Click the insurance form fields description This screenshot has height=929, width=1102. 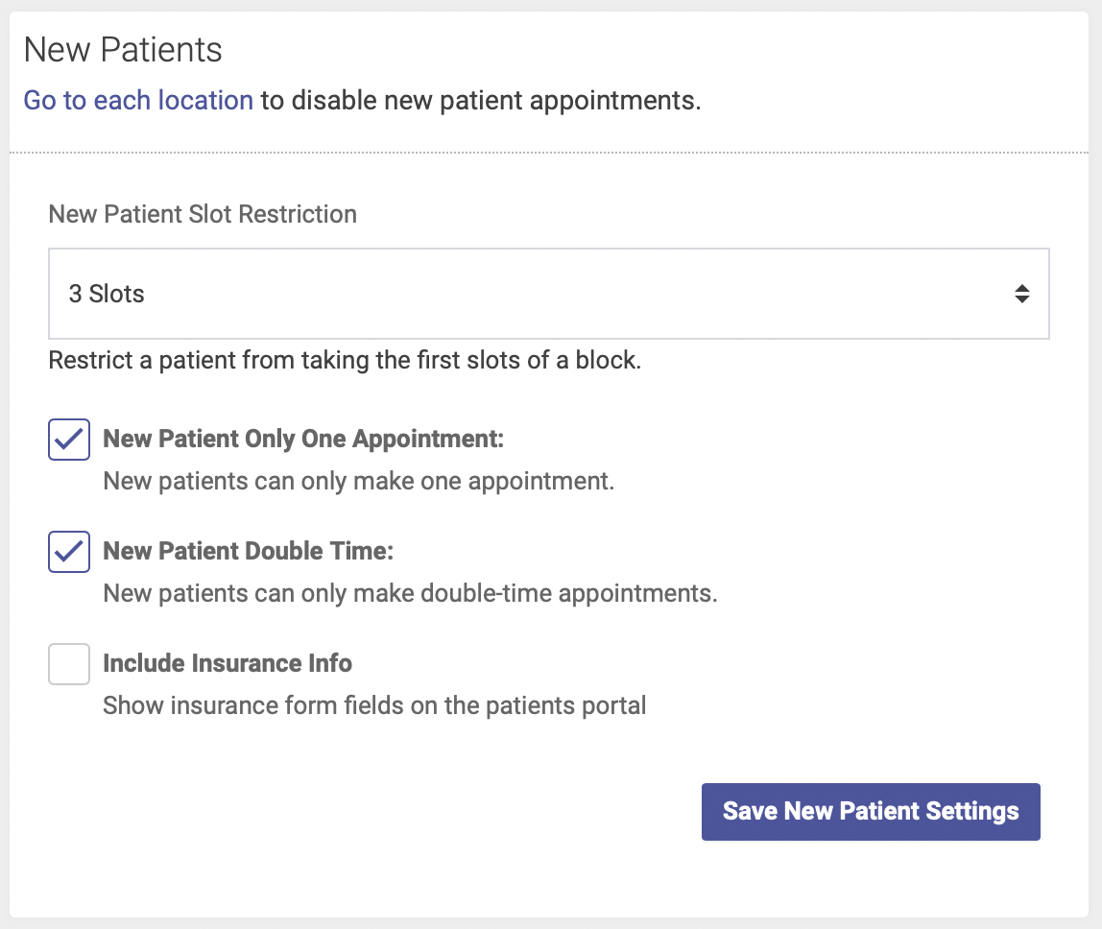coord(374,705)
